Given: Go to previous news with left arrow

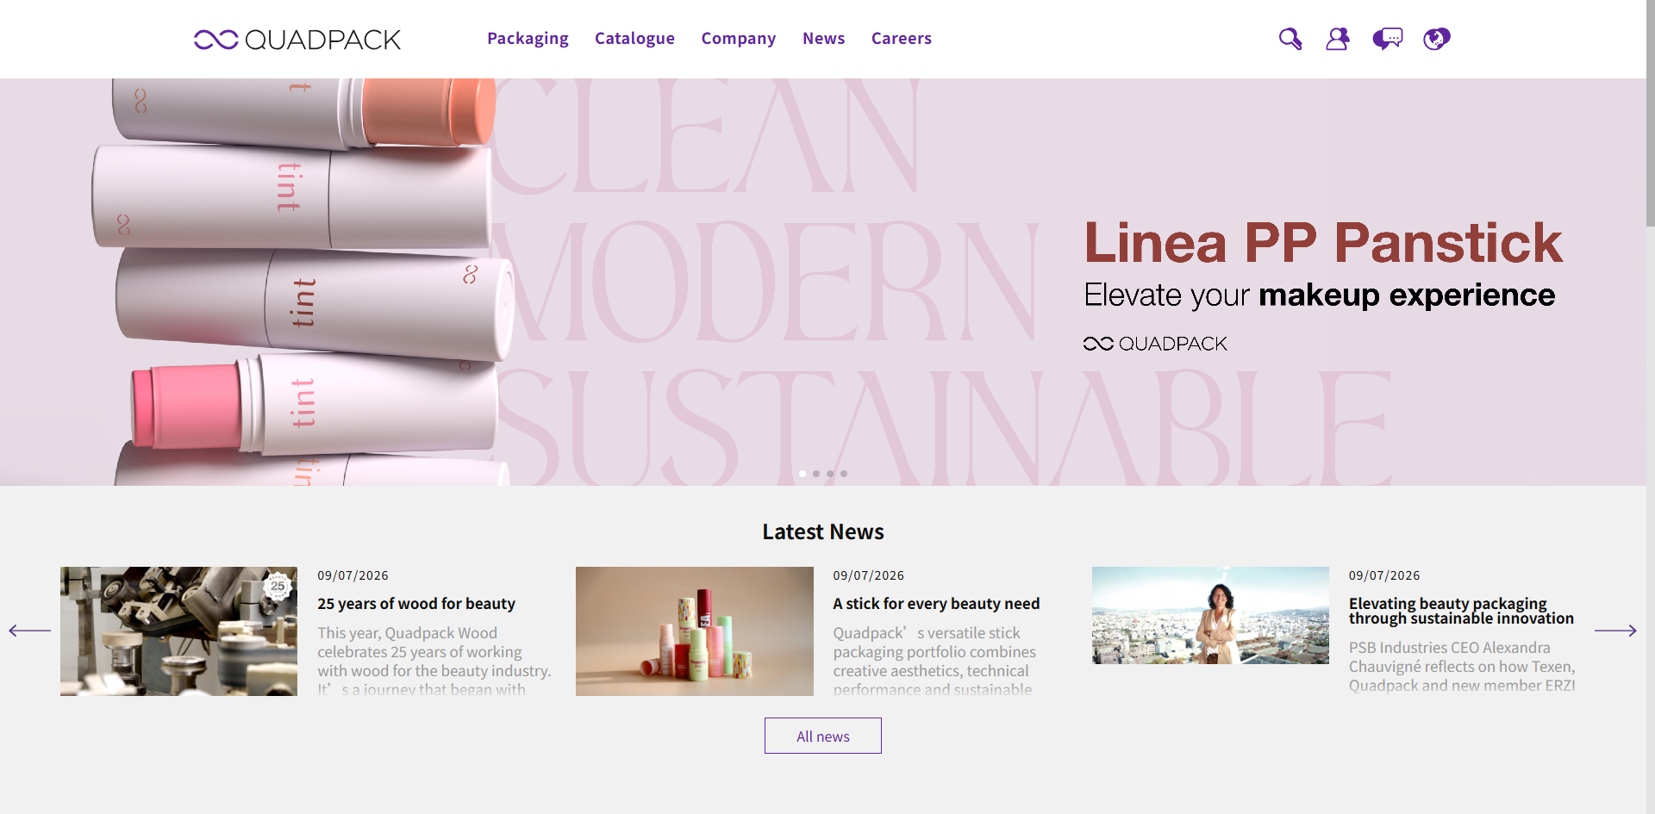Looking at the screenshot, I should 29,631.
